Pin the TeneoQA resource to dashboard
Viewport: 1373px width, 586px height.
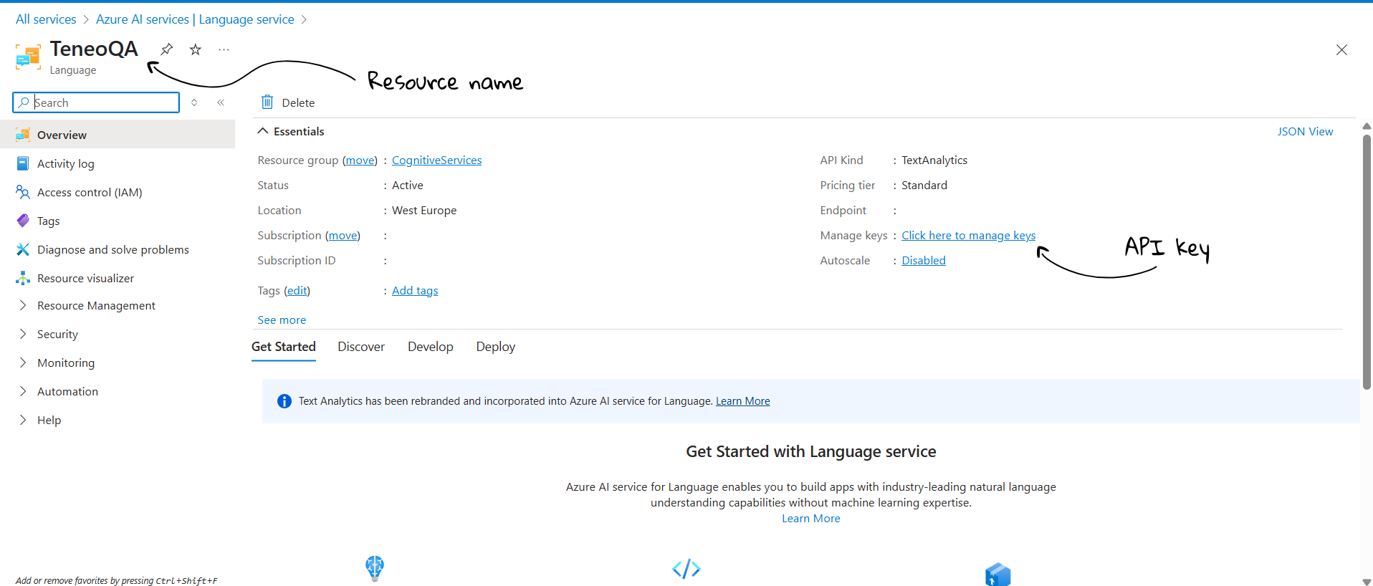tap(167, 49)
